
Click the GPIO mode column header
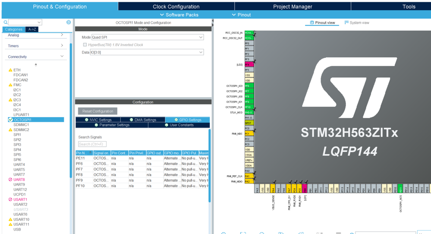(172, 153)
